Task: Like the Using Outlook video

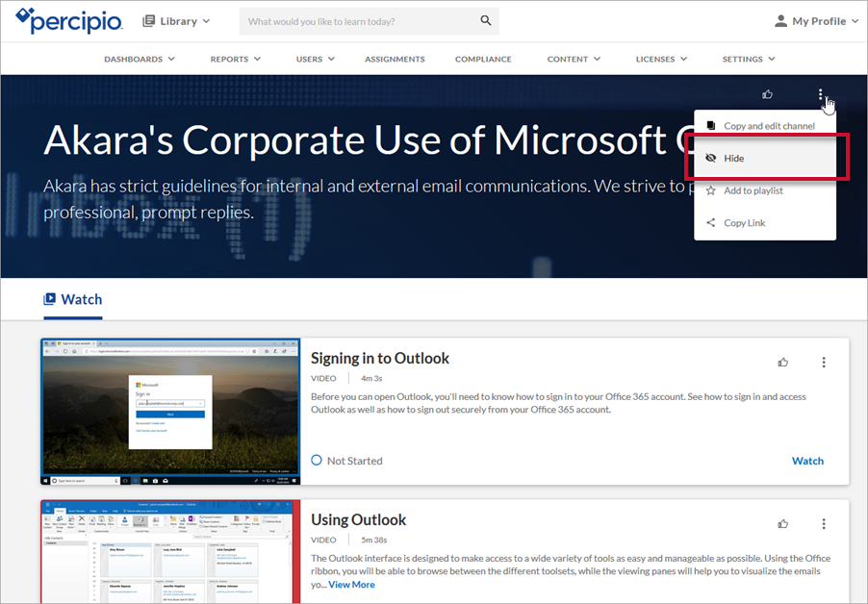Action: pos(782,524)
